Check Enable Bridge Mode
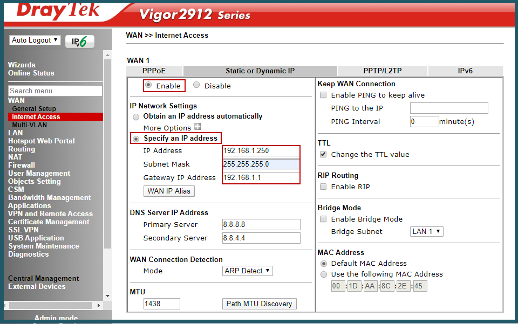518x324 pixels. click(x=323, y=219)
